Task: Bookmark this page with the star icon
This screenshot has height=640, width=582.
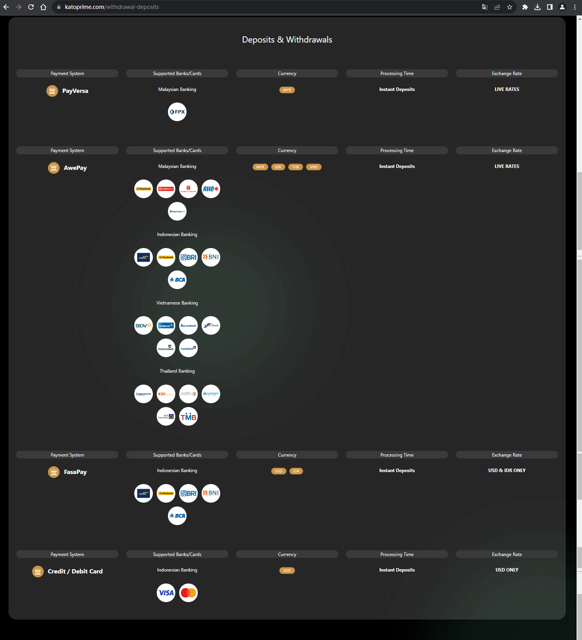Action: (x=510, y=7)
